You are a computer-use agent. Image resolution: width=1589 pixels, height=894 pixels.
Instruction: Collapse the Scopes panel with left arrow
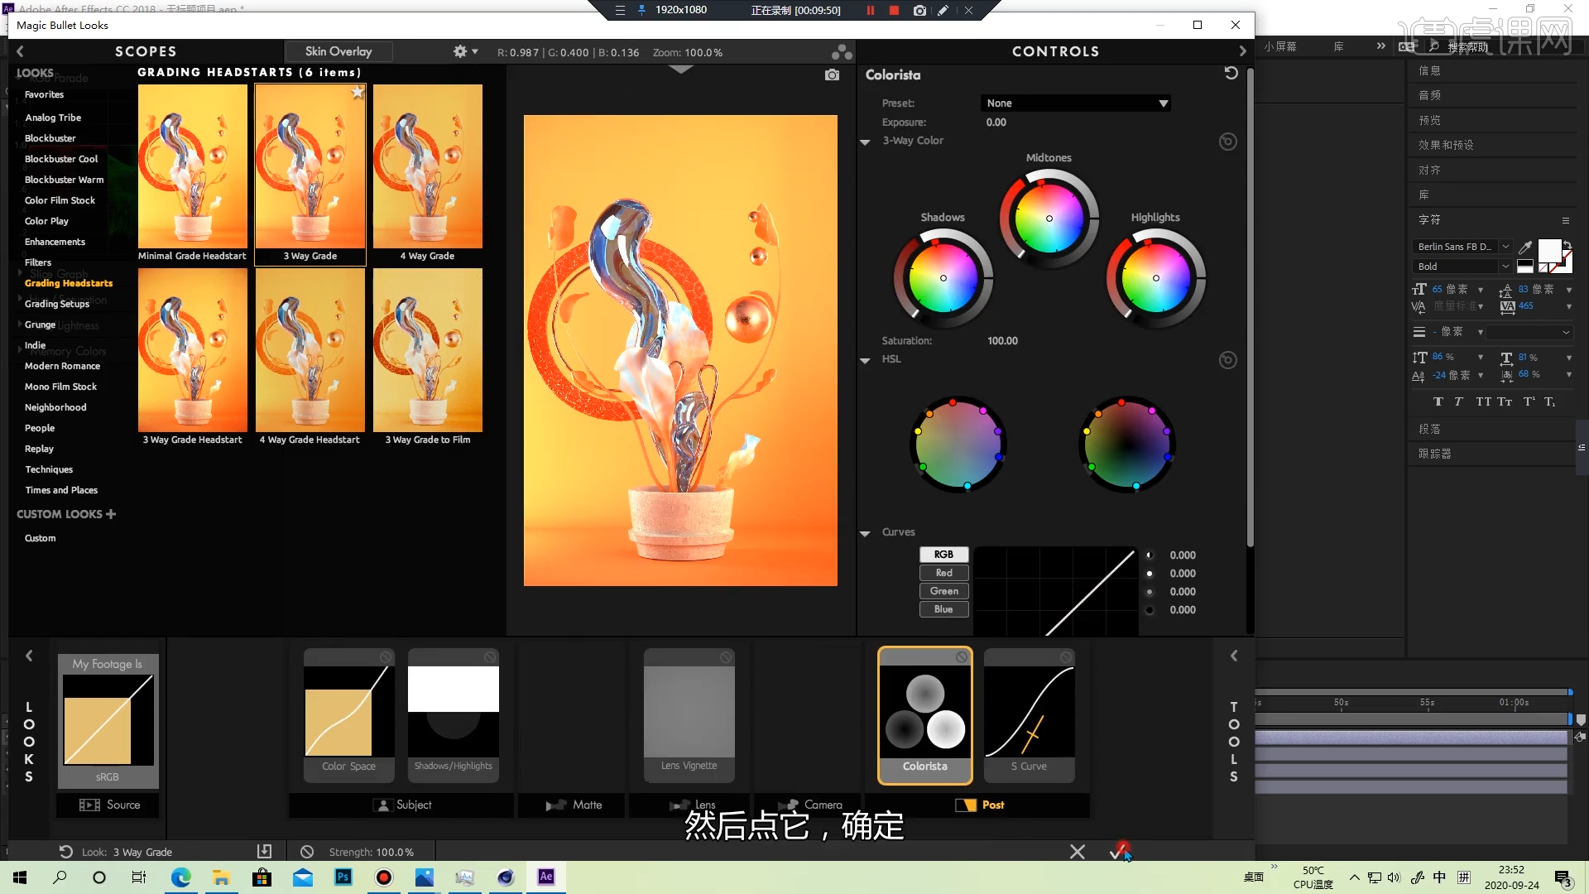point(20,51)
